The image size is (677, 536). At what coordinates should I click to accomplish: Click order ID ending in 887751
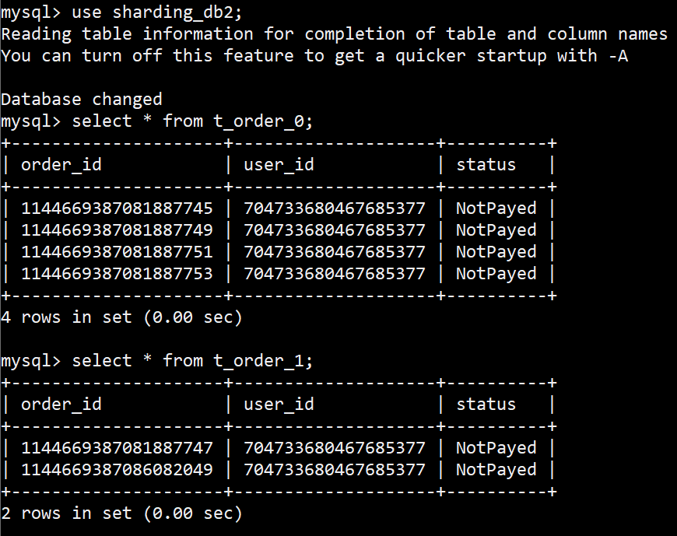117,252
